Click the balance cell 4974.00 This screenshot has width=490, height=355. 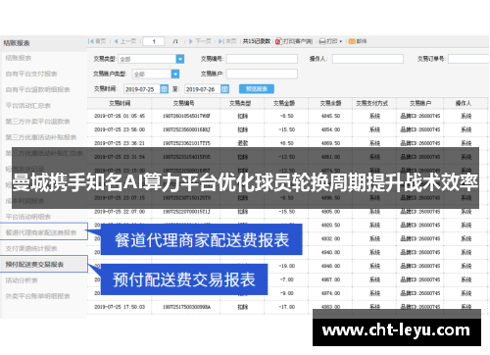coord(330,293)
